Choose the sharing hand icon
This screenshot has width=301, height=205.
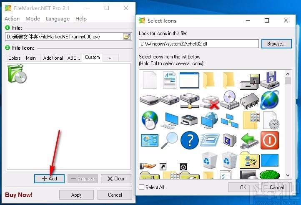[x=148, y=165]
